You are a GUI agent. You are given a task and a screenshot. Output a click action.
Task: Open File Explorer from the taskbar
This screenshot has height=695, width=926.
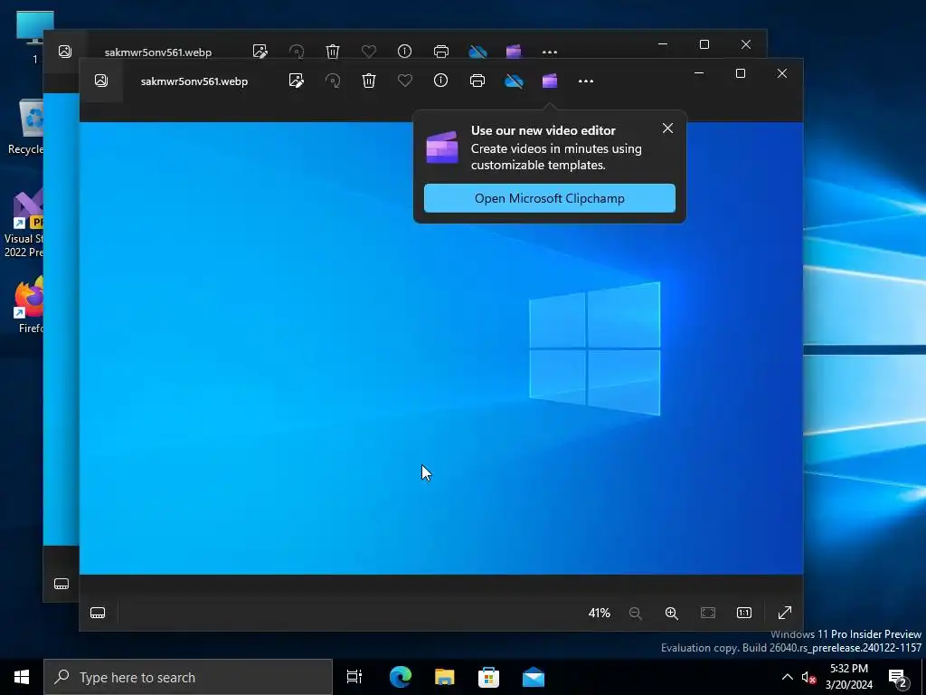[x=445, y=677]
